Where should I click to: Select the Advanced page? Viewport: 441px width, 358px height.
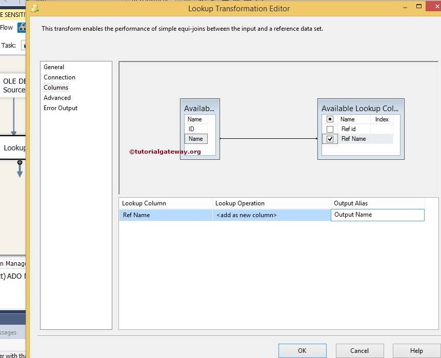coord(57,97)
